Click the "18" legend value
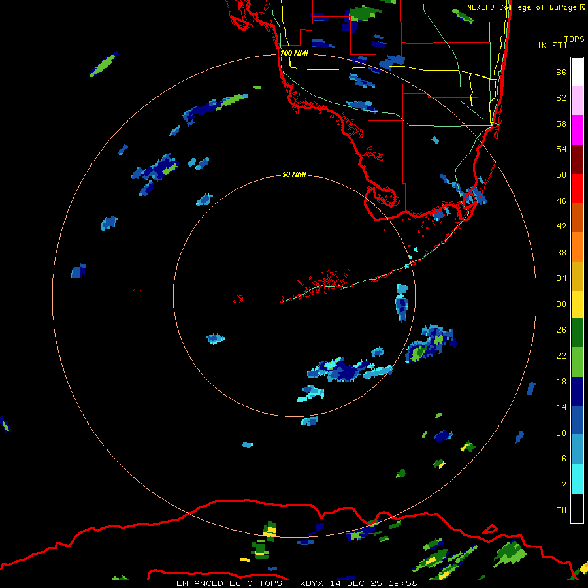Screen dimensions: 588x588 [x=561, y=382]
